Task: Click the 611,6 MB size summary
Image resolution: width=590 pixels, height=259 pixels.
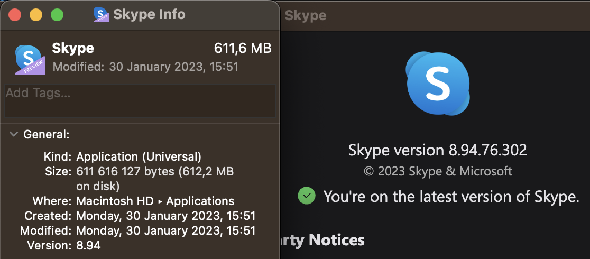Action: [243, 48]
